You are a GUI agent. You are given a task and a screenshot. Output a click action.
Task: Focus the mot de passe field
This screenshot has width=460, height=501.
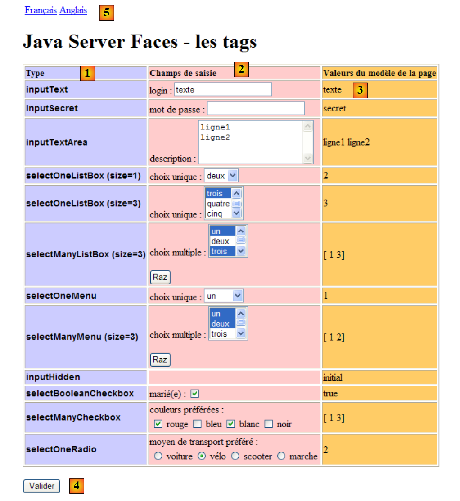click(x=256, y=108)
